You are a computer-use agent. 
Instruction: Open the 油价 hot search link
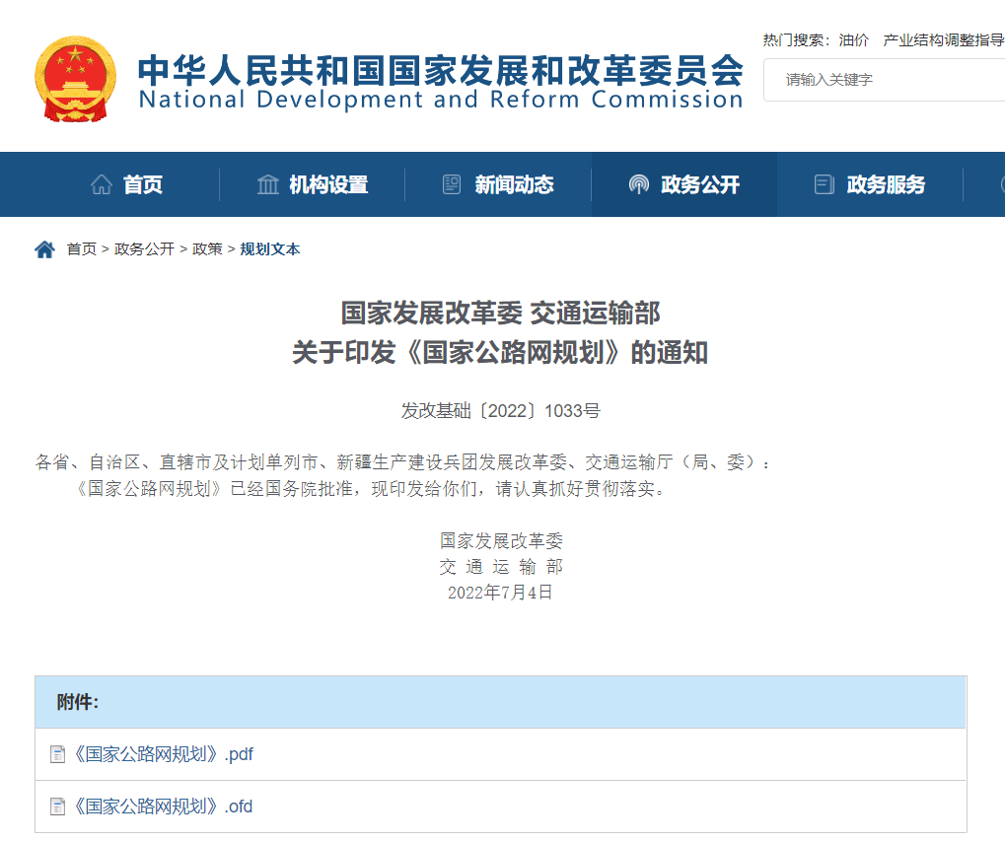tap(854, 40)
